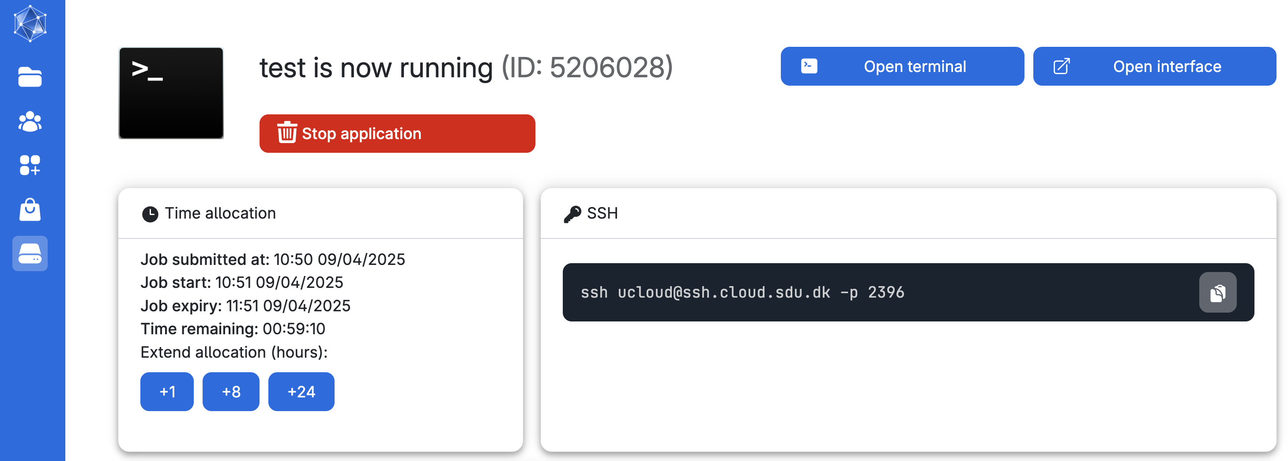Open the Applications grid icon in the sidebar
Image resolution: width=1288 pixels, height=461 pixels.
click(x=30, y=165)
